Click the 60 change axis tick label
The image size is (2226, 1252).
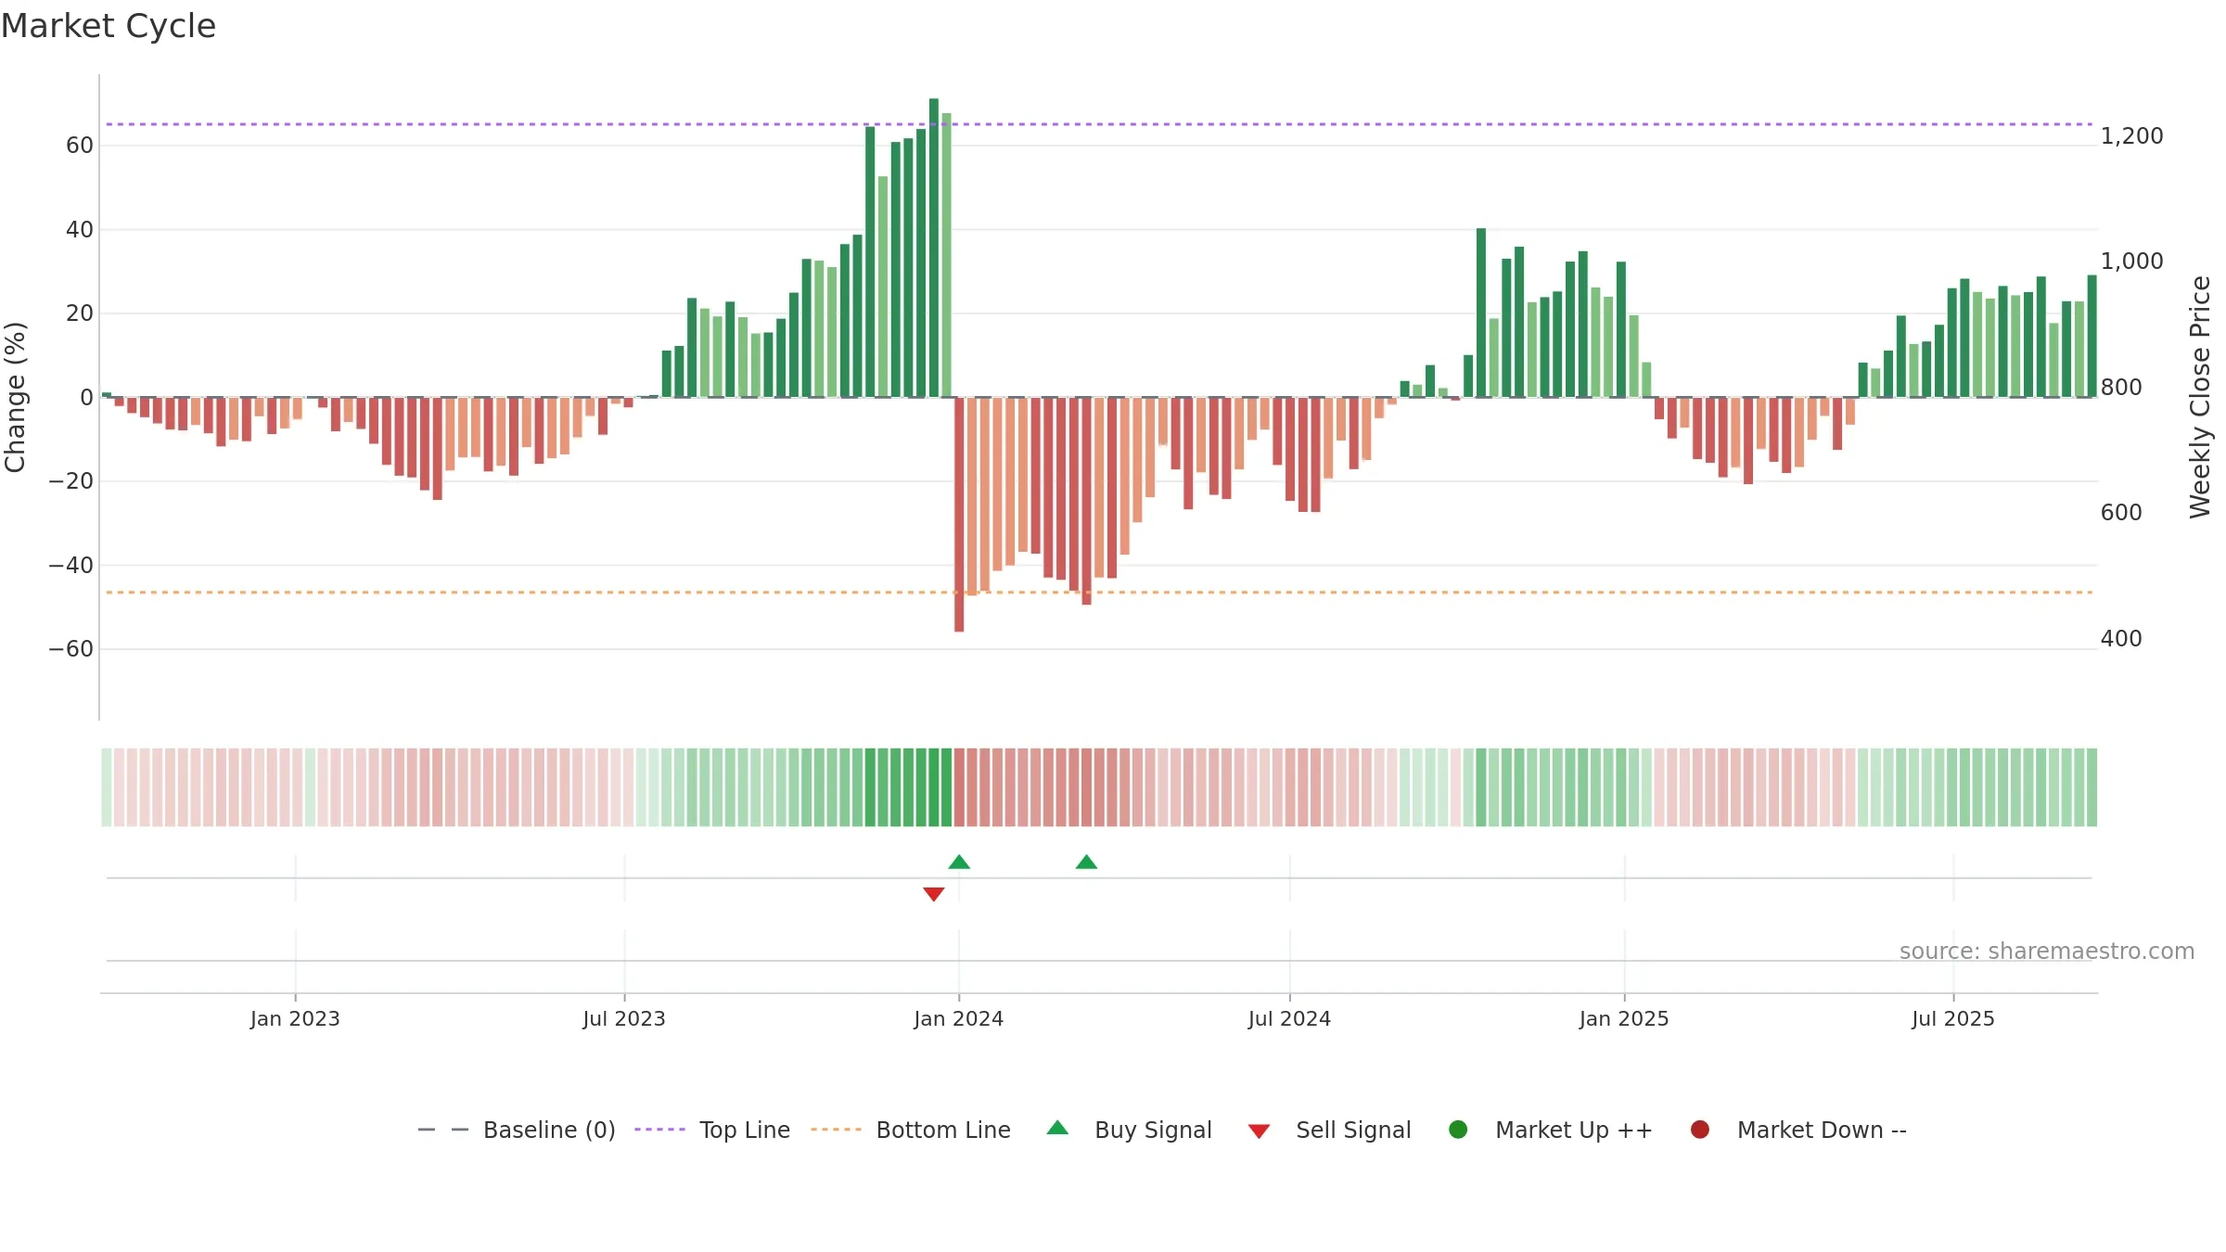click(x=80, y=146)
